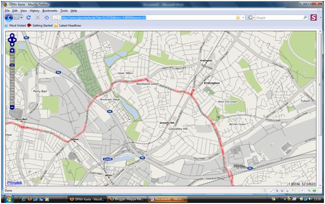
Task: Open the browser Home page icon
Action: (47, 18)
